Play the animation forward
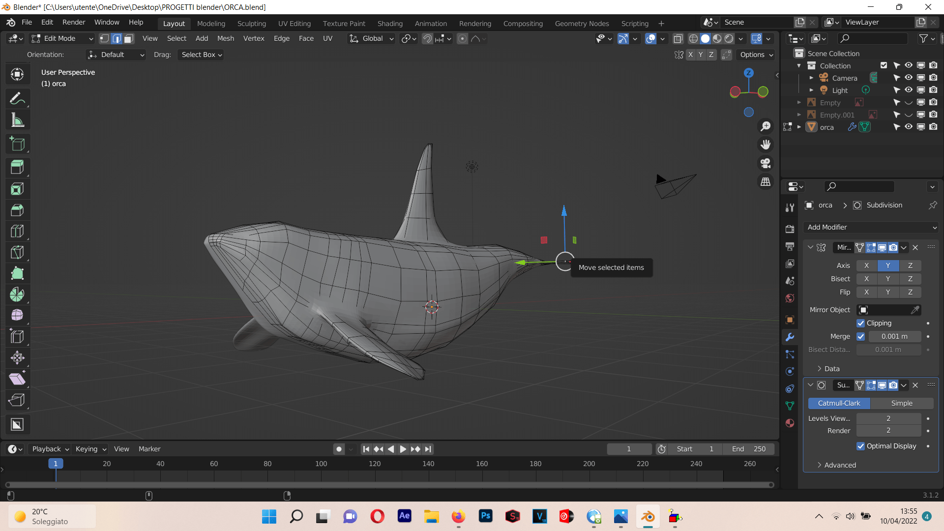Viewport: 944px width, 531px height. 403,449
